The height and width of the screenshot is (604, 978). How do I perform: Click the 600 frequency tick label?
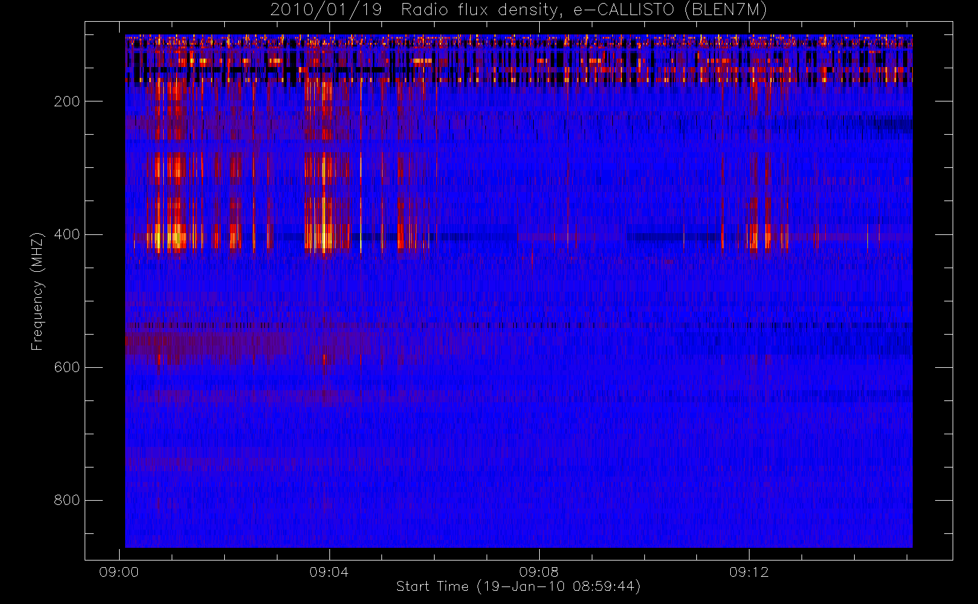pos(66,367)
